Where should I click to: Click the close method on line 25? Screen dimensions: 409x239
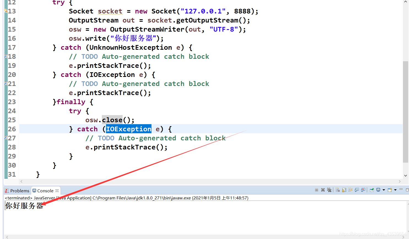coord(112,120)
